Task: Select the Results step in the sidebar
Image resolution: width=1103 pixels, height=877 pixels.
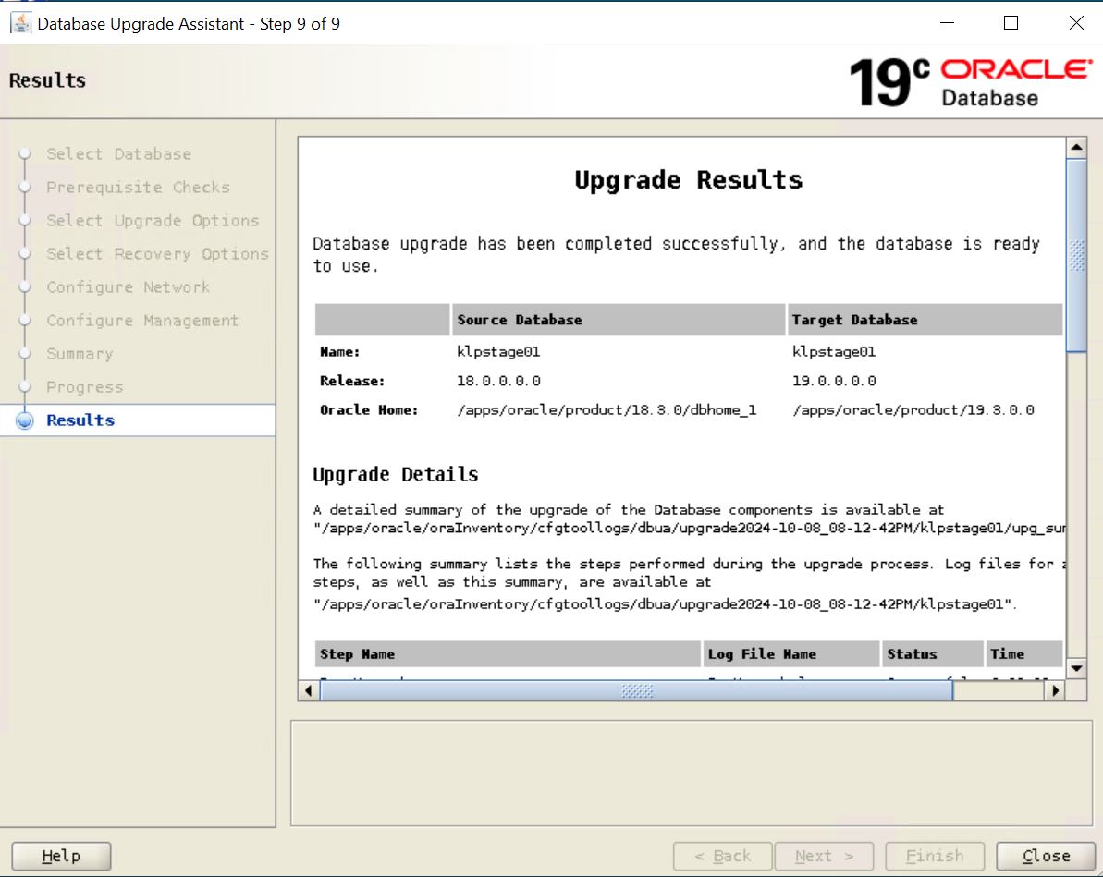Action: [80, 420]
